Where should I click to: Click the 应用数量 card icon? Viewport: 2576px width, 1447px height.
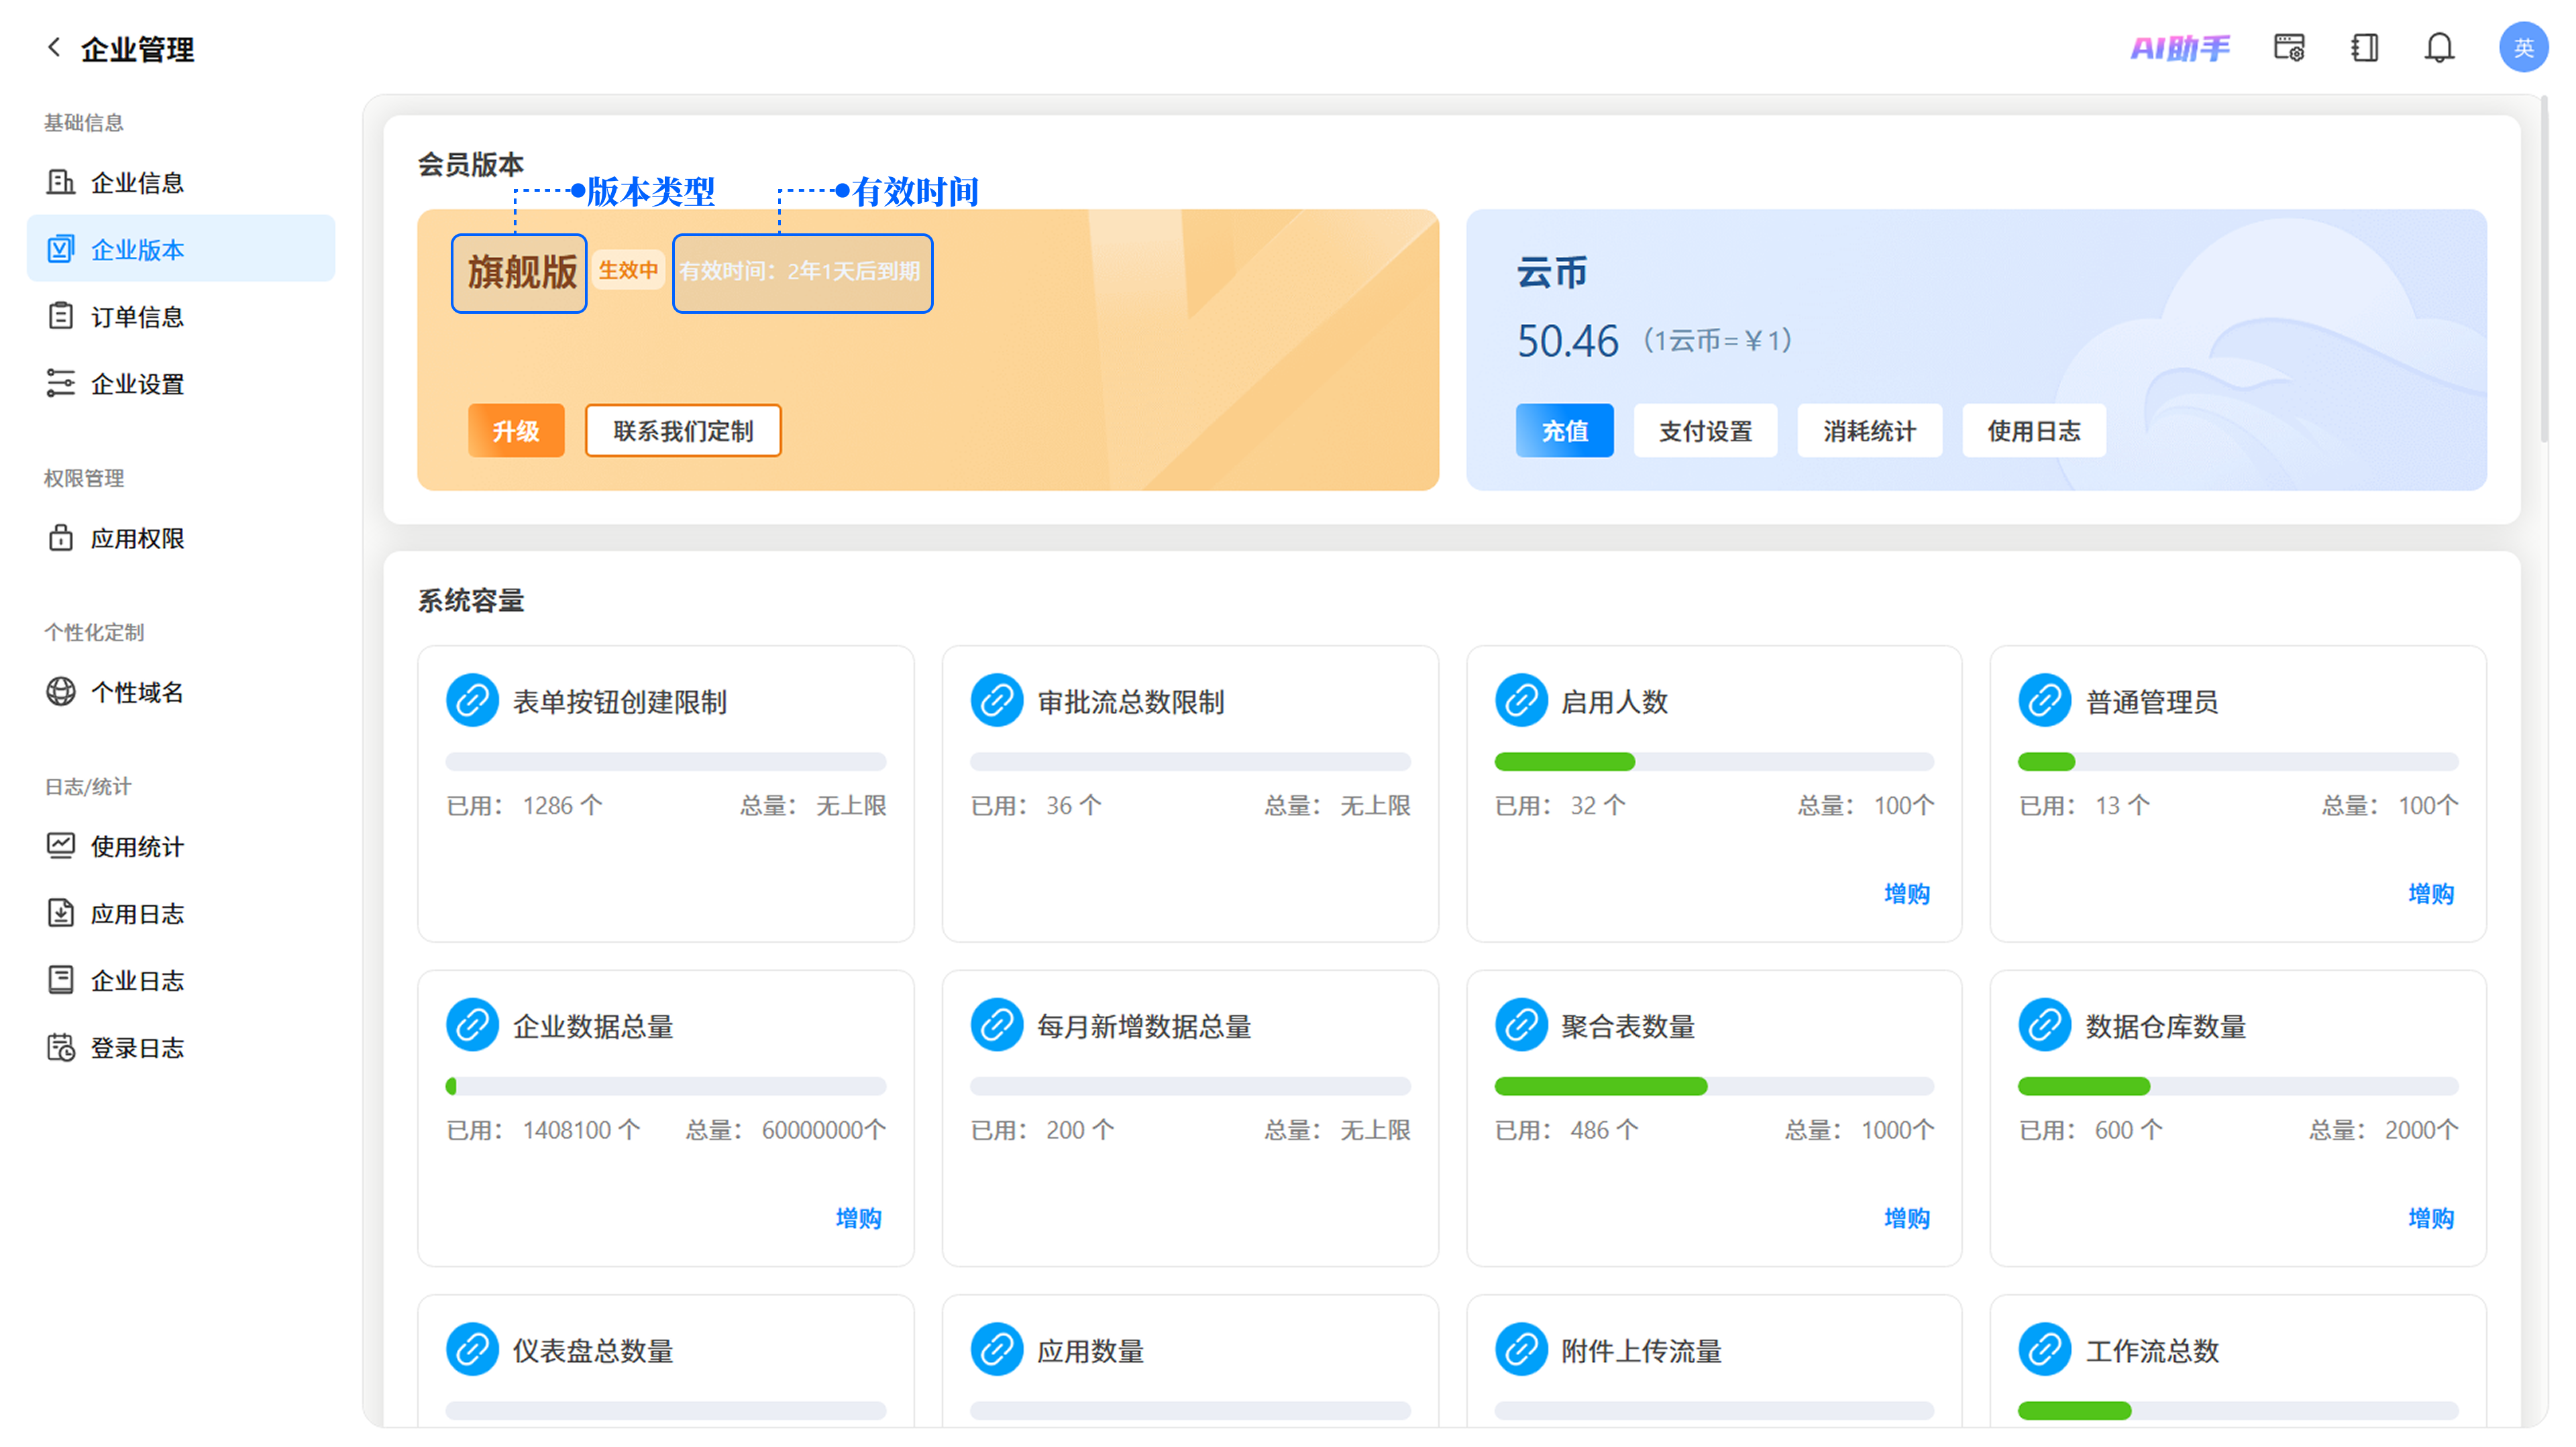point(996,1350)
